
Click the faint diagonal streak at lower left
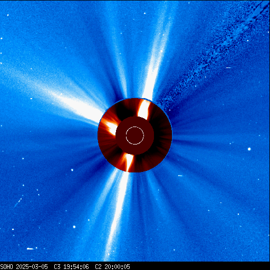18,202
